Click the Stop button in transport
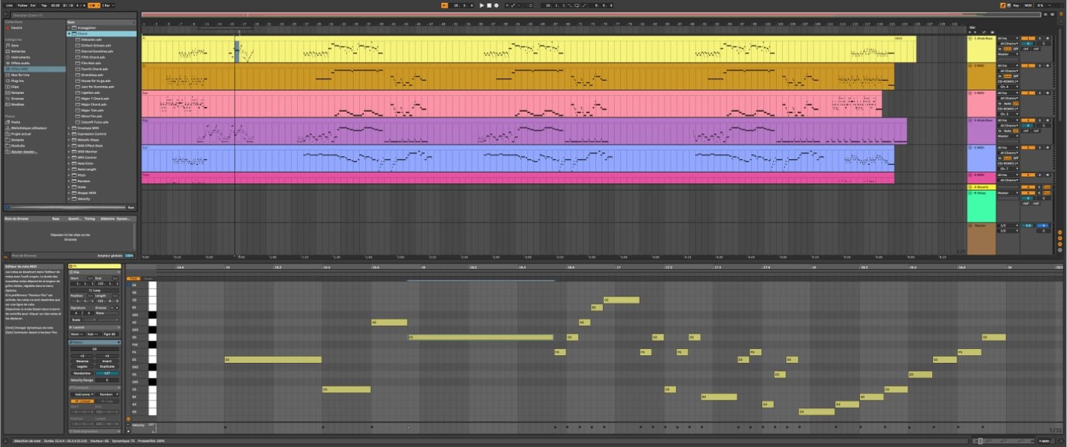The width and height of the screenshot is (1067, 447). 488,5
